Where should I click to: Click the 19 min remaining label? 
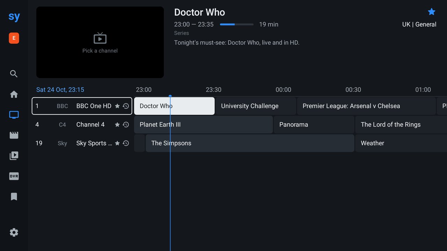[269, 24]
